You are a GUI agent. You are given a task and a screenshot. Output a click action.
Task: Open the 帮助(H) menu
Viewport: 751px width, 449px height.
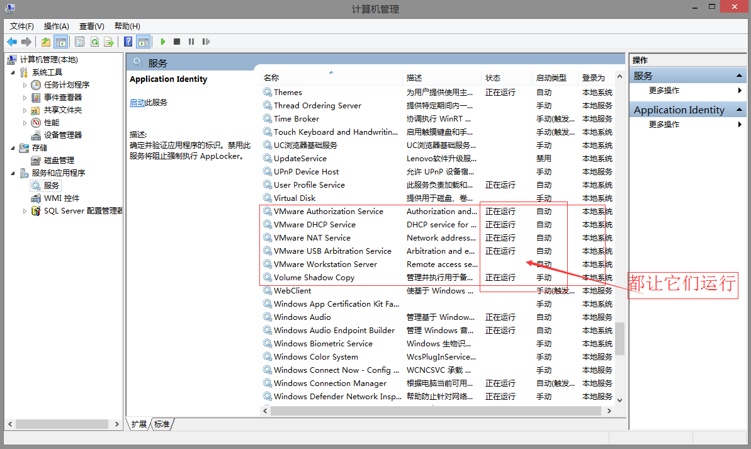point(127,26)
